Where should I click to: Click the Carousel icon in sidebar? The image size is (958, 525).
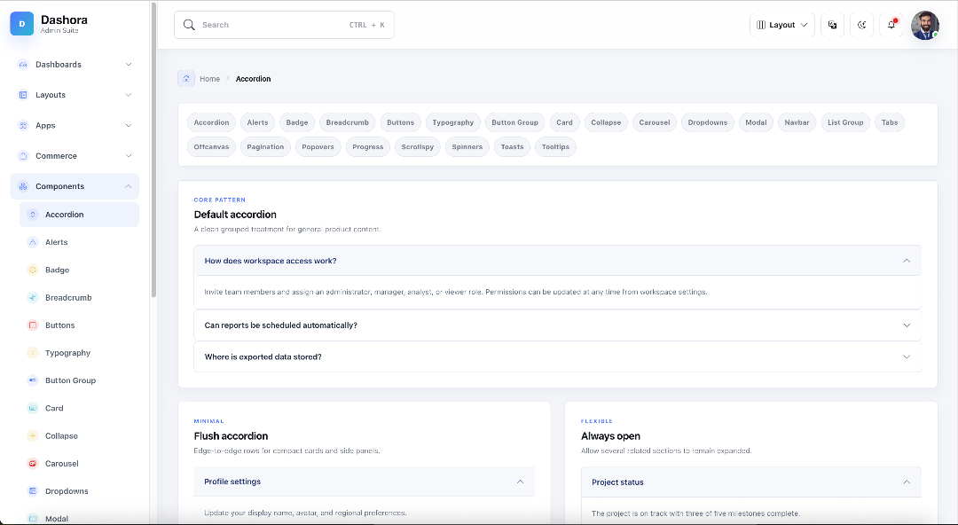coord(33,463)
